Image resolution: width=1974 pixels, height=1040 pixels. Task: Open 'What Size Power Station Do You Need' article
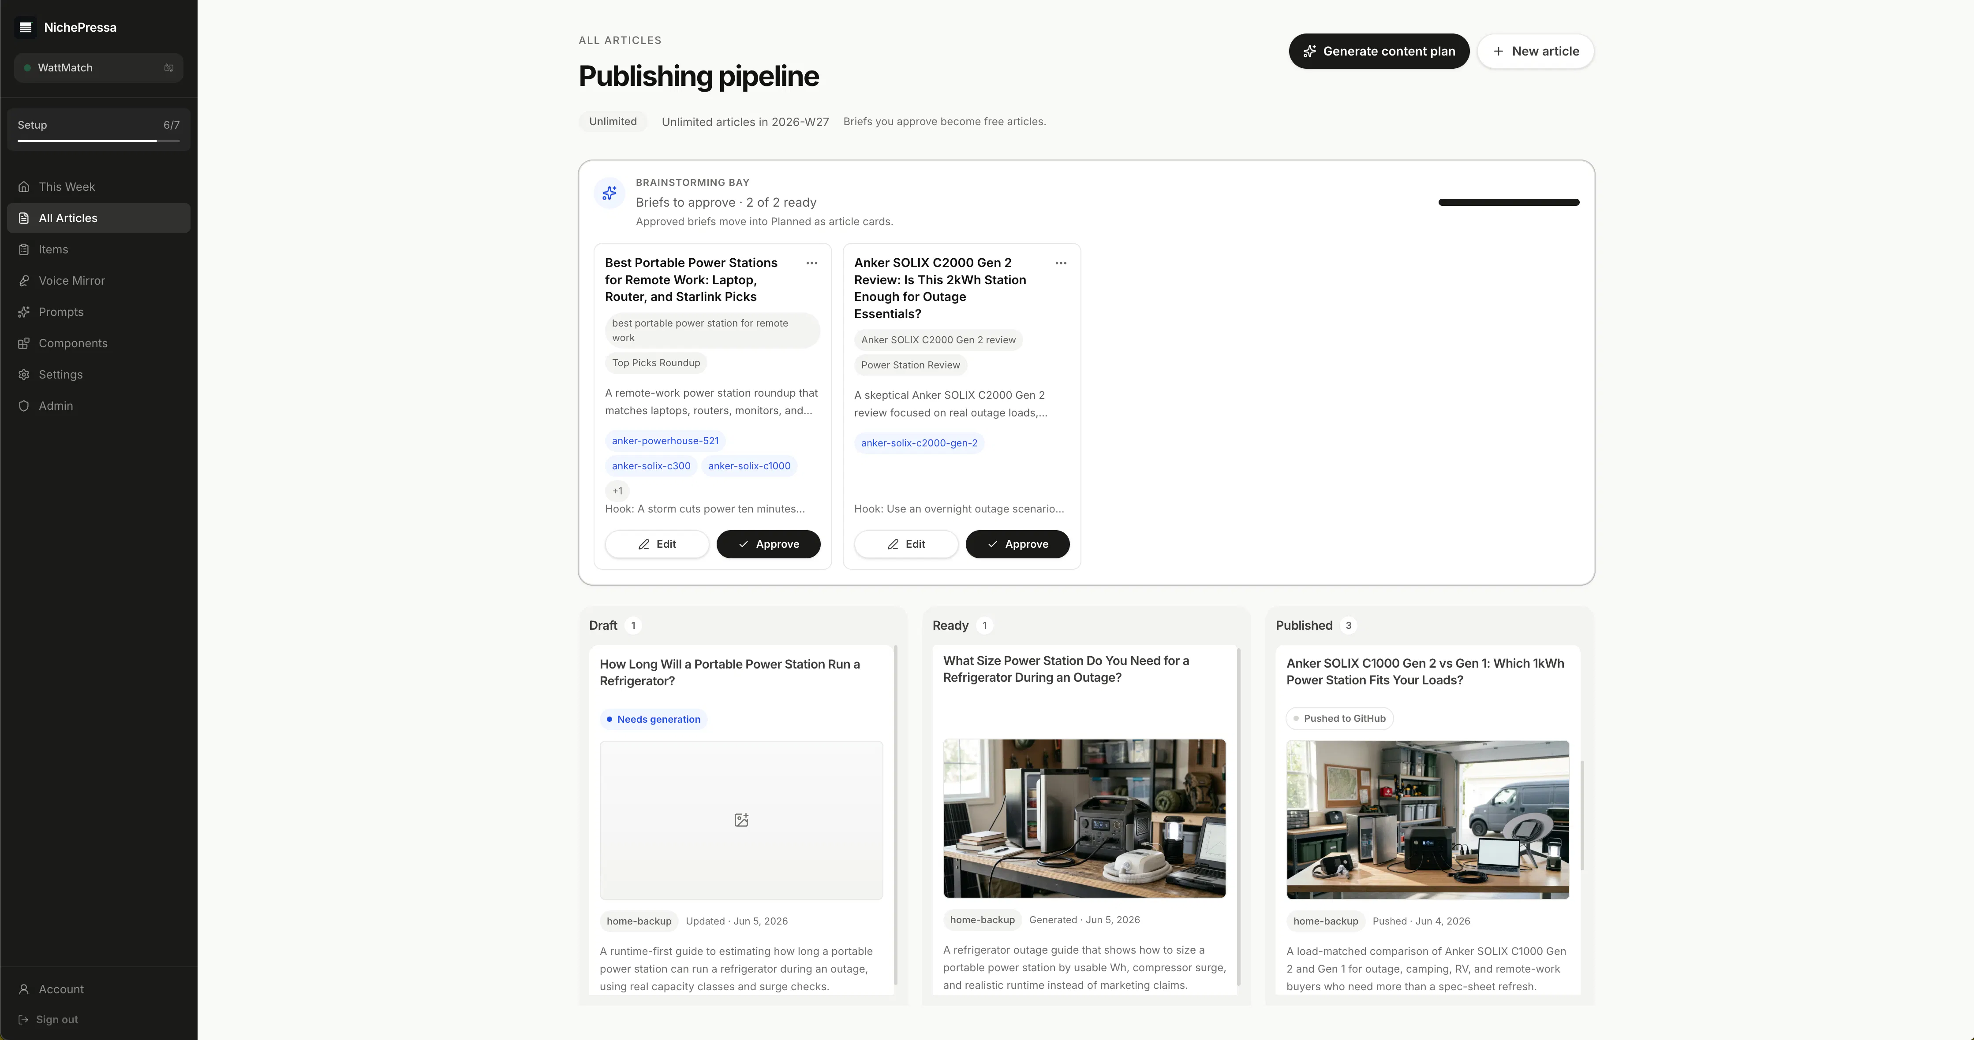pyautogui.click(x=1066, y=669)
